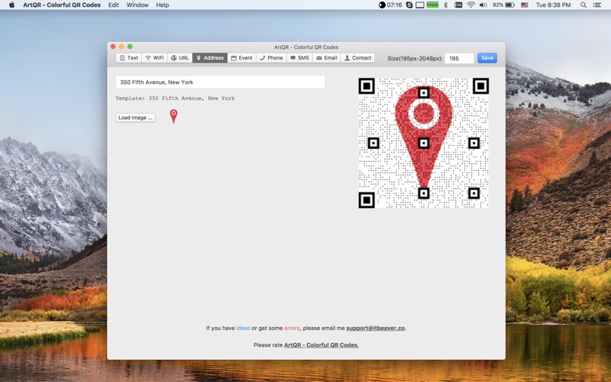
Task: Open the Bluetooth menu bar icon
Action: coord(445,5)
